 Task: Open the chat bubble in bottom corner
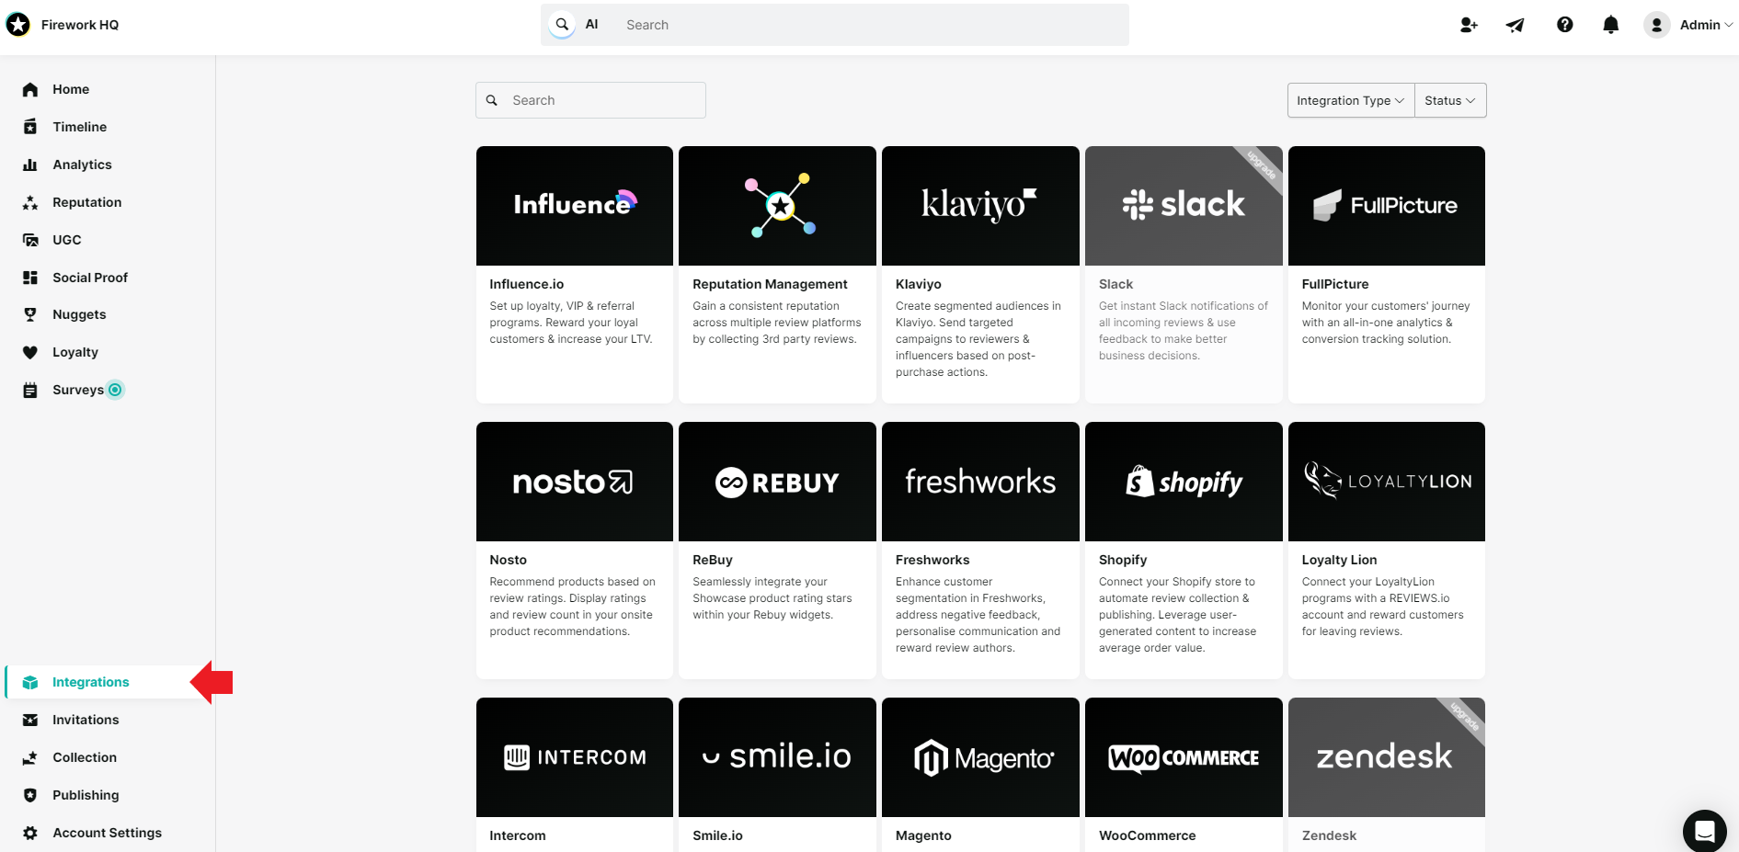[1704, 831]
